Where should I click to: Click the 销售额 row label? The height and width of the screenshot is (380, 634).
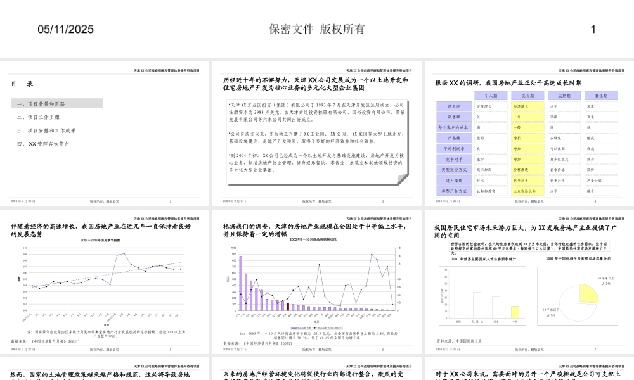tap(454, 117)
